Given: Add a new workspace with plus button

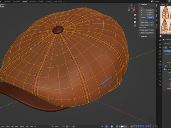Looking at the screenshot, I should [x=64, y=2].
